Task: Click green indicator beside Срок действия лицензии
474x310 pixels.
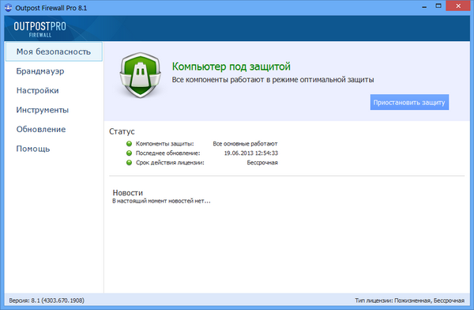Action: click(x=129, y=163)
